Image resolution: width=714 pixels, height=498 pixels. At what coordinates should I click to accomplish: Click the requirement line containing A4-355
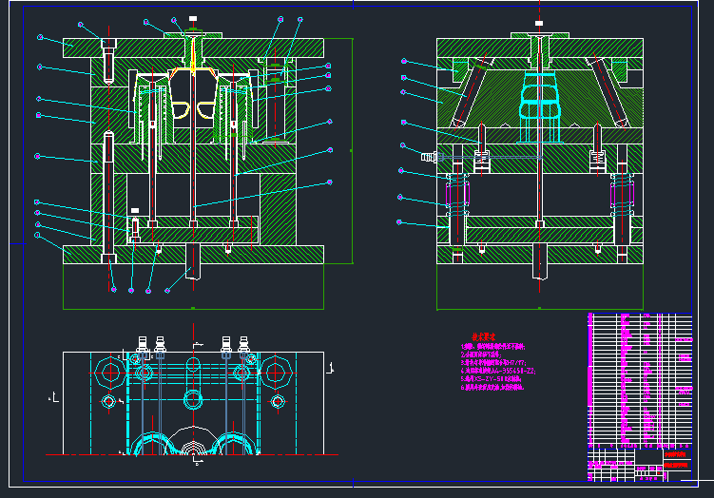(498, 371)
